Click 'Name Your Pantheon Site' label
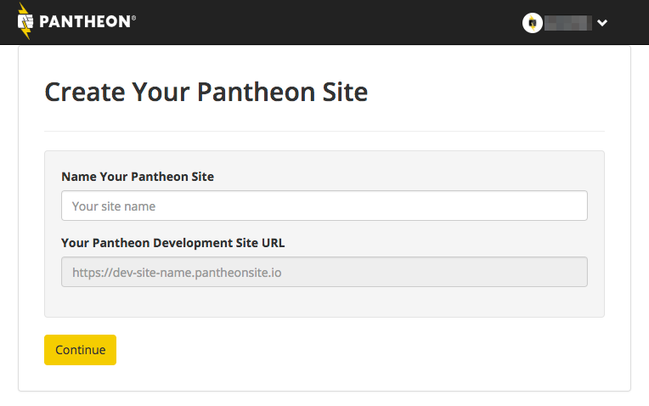Image resolution: width=649 pixels, height=406 pixels. [x=138, y=177]
